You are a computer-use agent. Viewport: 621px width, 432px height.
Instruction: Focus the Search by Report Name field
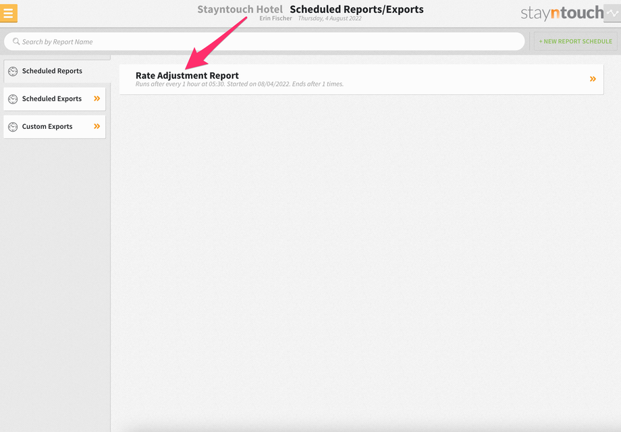pos(264,42)
